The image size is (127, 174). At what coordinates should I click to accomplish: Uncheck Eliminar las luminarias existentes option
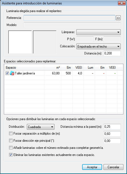click(x=11, y=155)
